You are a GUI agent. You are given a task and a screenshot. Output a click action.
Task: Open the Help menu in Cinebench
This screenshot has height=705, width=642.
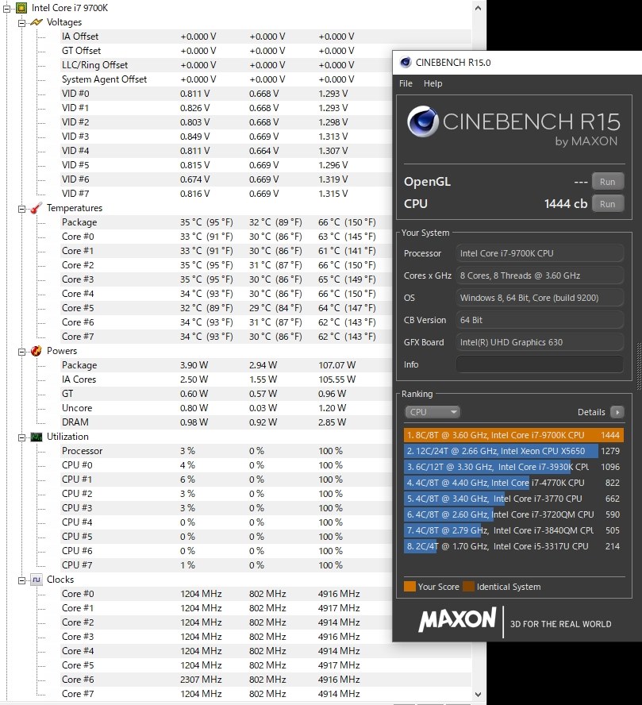pyautogui.click(x=433, y=83)
